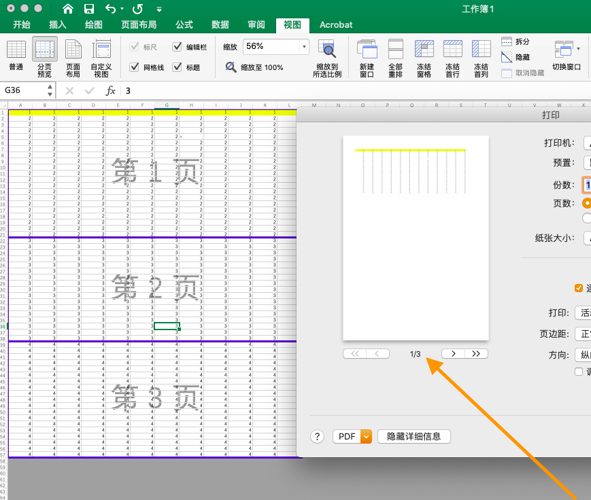Open the Acrobat ribbon tab

click(335, 24)
